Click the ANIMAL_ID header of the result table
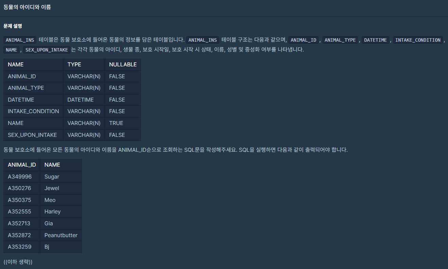The image size is (448, 269). tap(22, 165)
